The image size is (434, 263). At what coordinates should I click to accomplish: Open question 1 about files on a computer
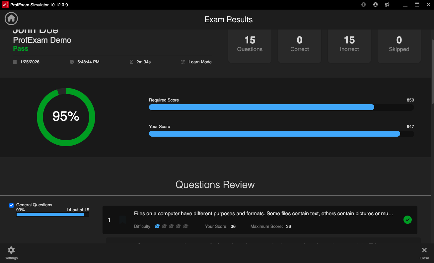(260, 220)
